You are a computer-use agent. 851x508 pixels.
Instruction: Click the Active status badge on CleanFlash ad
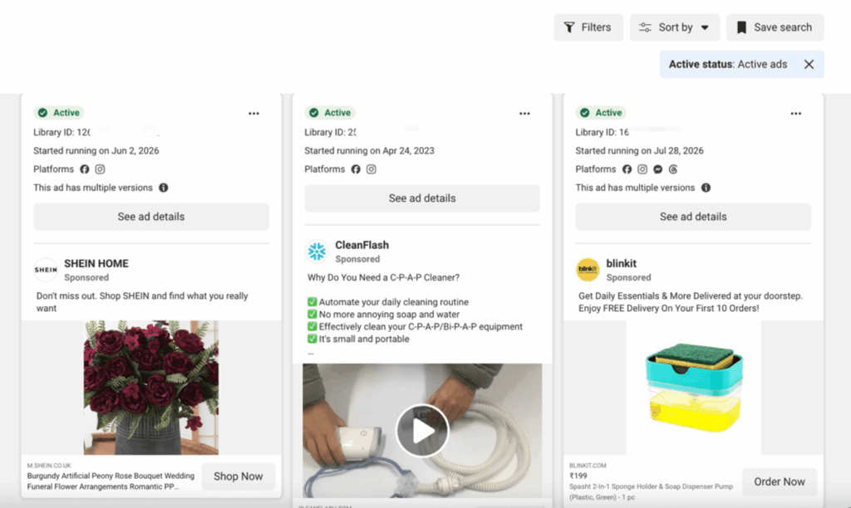[x=330, y=113]
